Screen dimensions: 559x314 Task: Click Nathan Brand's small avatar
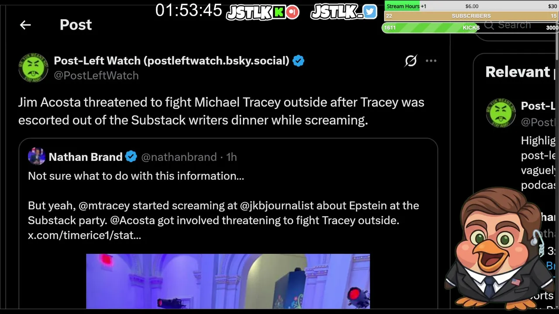coord(36,157)
